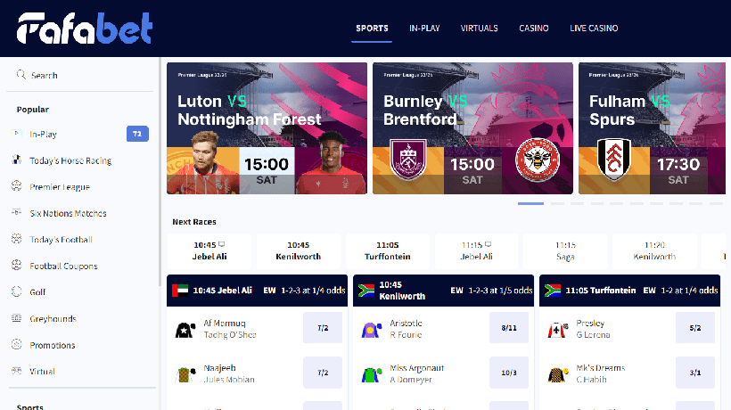Image resolution: width=731 pixels, height=410 pixels.
Task: Pick the 5/2 odds for Presley
Action: coord(695,328)
